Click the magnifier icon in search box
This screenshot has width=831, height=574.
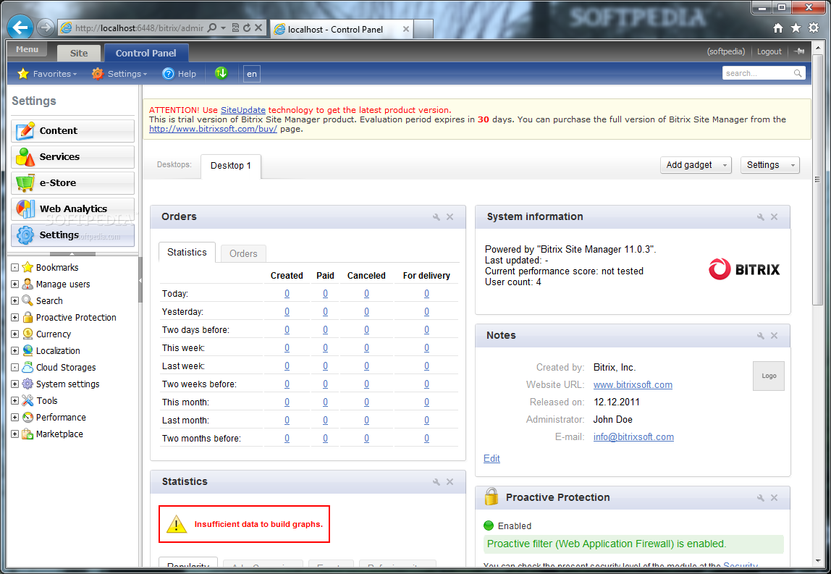click(798, 73)
